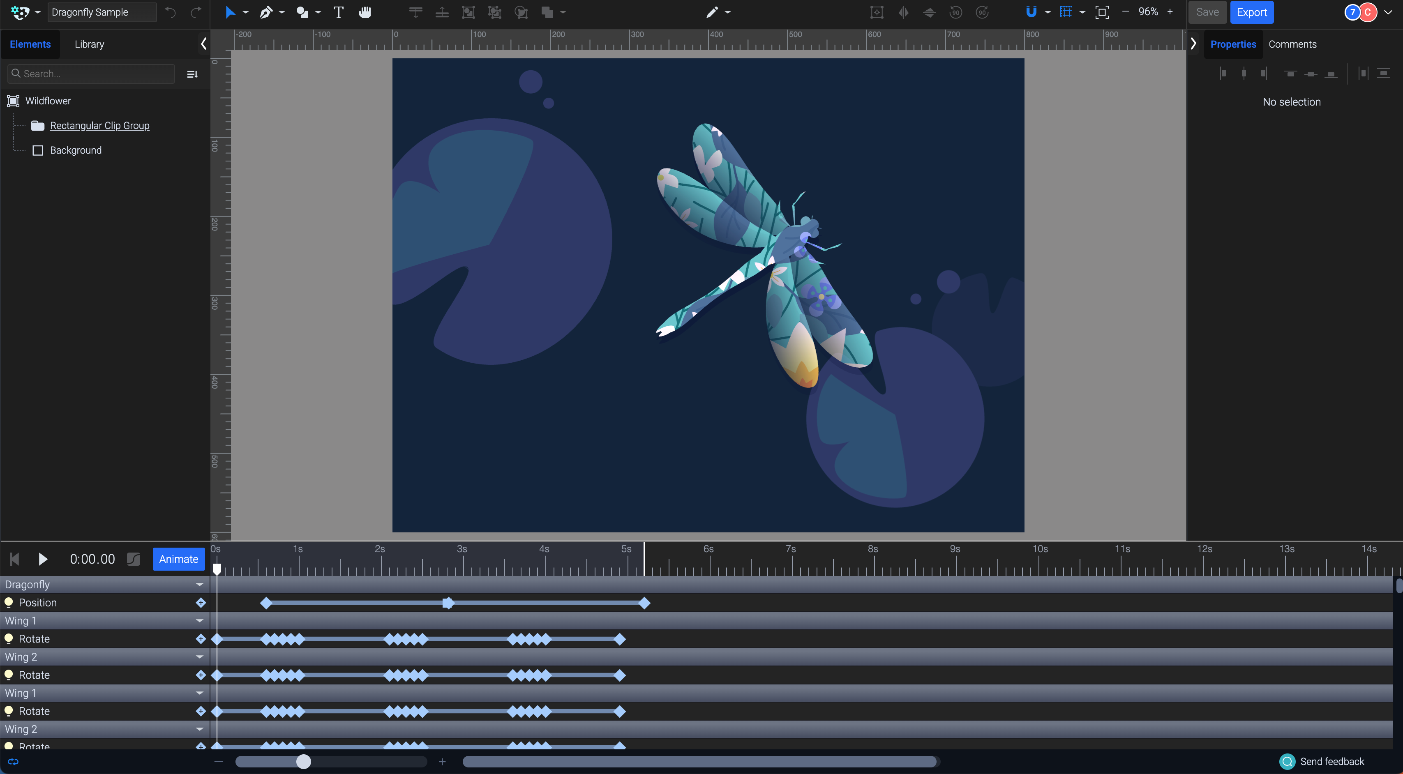Activate the Hand pan tool
The width and height of the screenshot is (1403, 774).
click(x=365, y=12)
